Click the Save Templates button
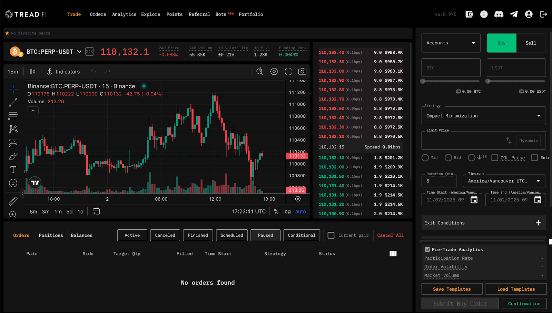This screenshot has height=313, width=552. 452,289
